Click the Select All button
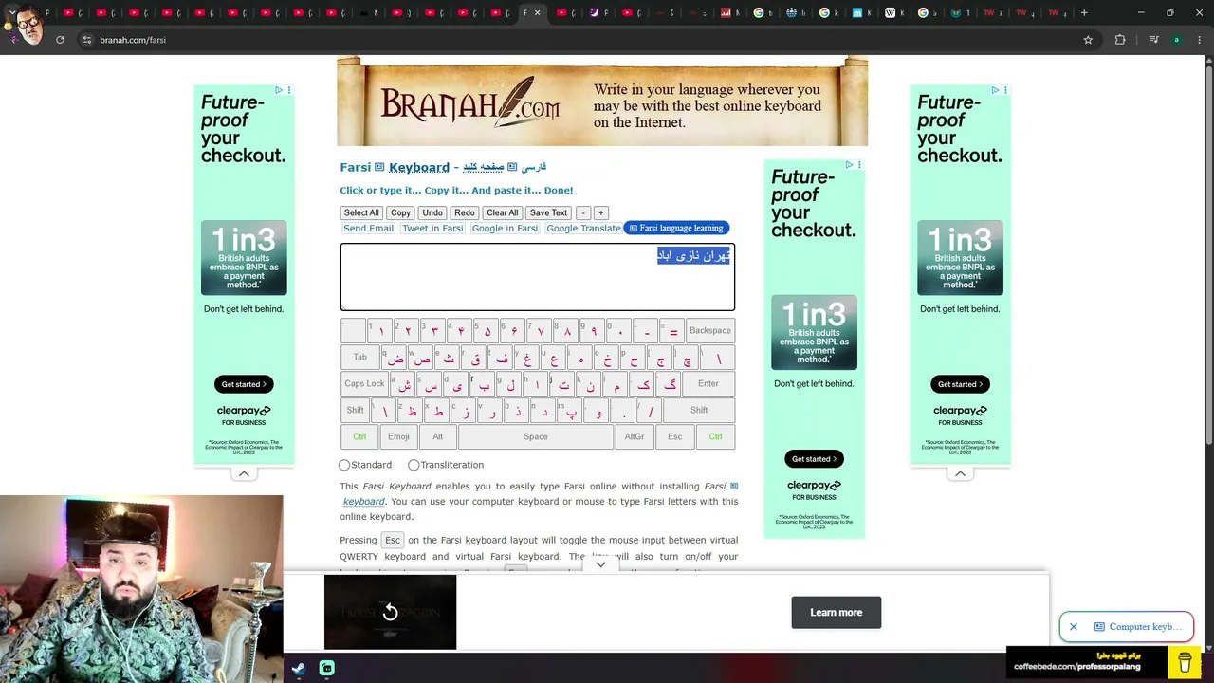This screenshot has height=683, width=1214. click(361, 213)
